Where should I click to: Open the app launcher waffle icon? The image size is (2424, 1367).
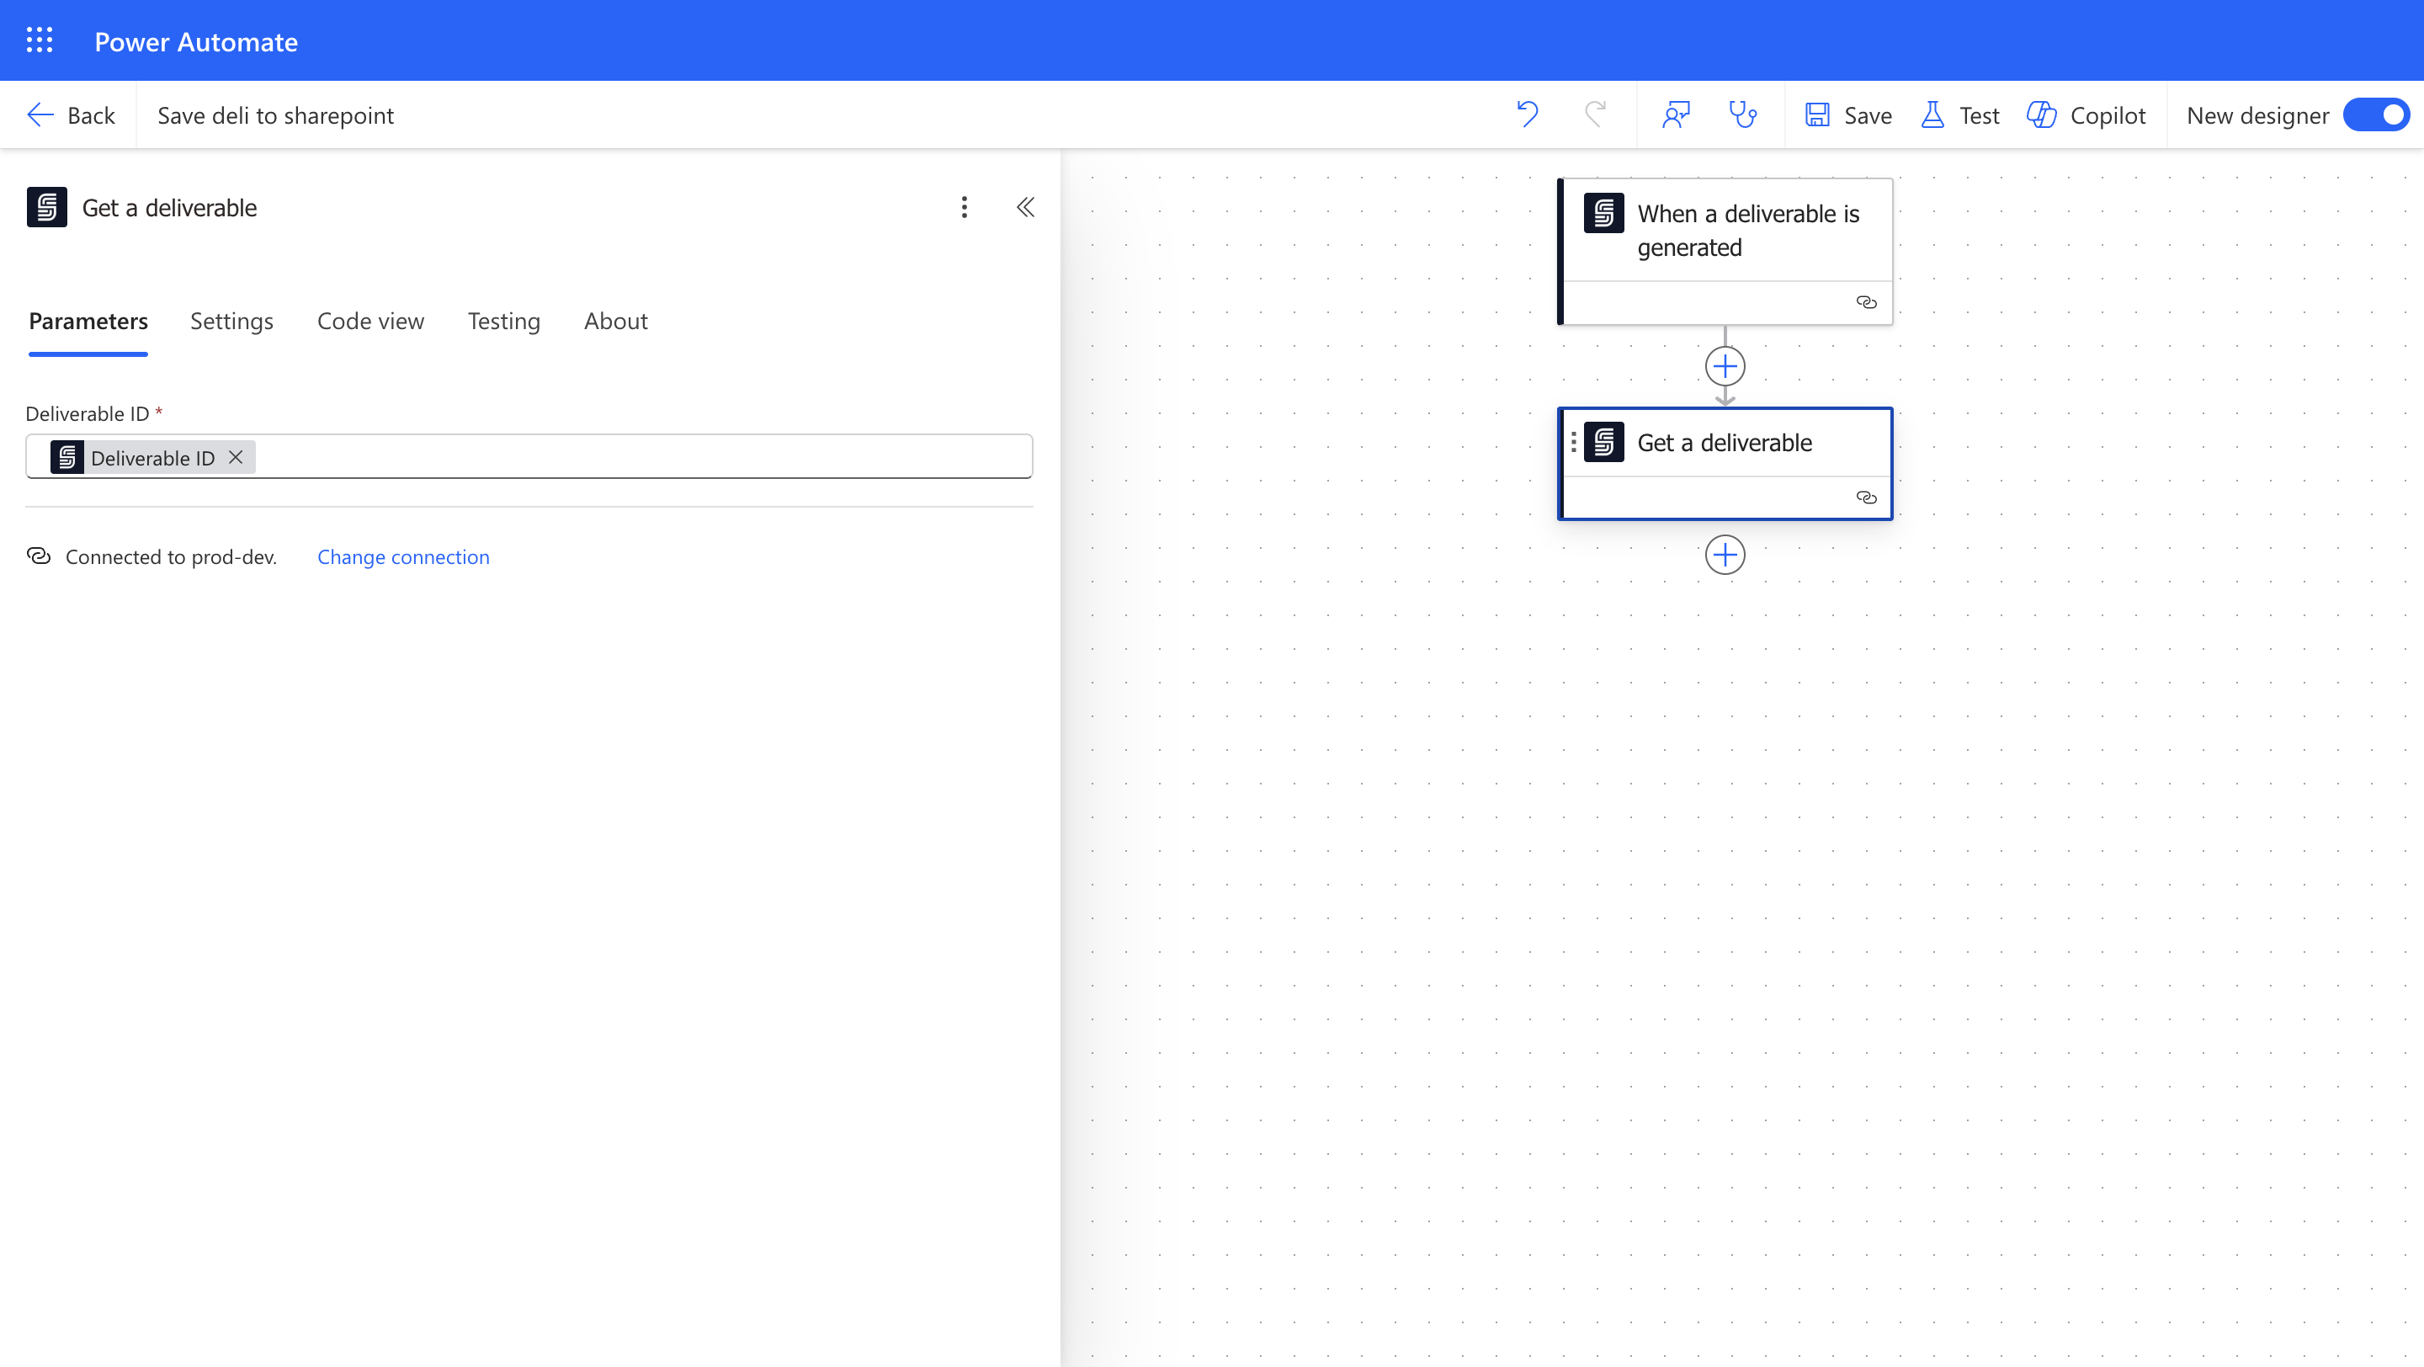click(40, 40)
